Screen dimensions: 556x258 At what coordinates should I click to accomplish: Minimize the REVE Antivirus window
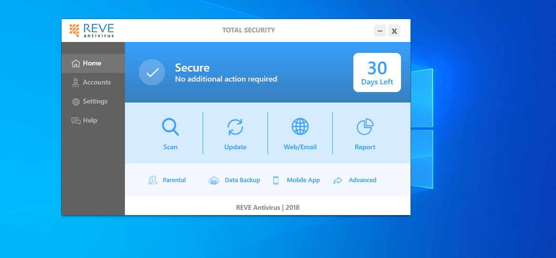pos(380,31)
